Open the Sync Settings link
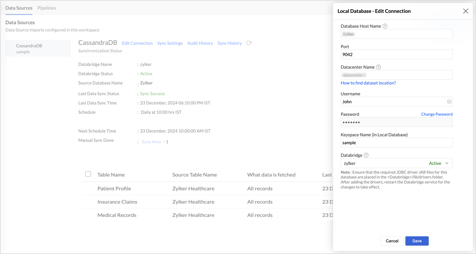The image size is (476, 254). click(x=170, y=43)
